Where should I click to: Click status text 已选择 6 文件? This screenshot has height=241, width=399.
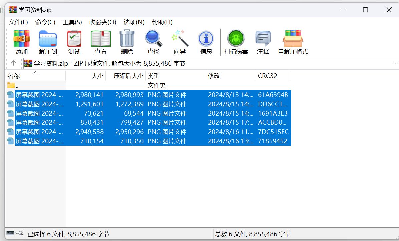(46, 234)
